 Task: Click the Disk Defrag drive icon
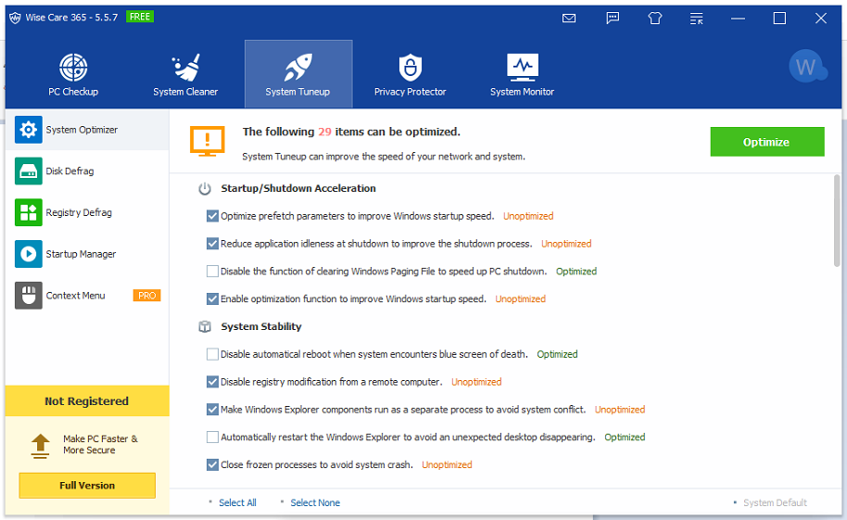tap(29, 171)
